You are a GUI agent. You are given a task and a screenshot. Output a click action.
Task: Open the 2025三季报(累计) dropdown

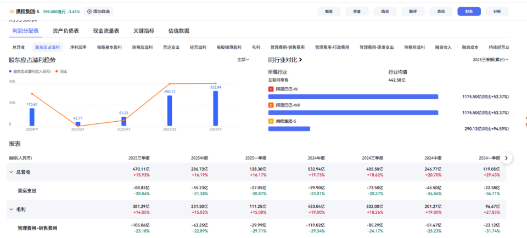(490, 60)
